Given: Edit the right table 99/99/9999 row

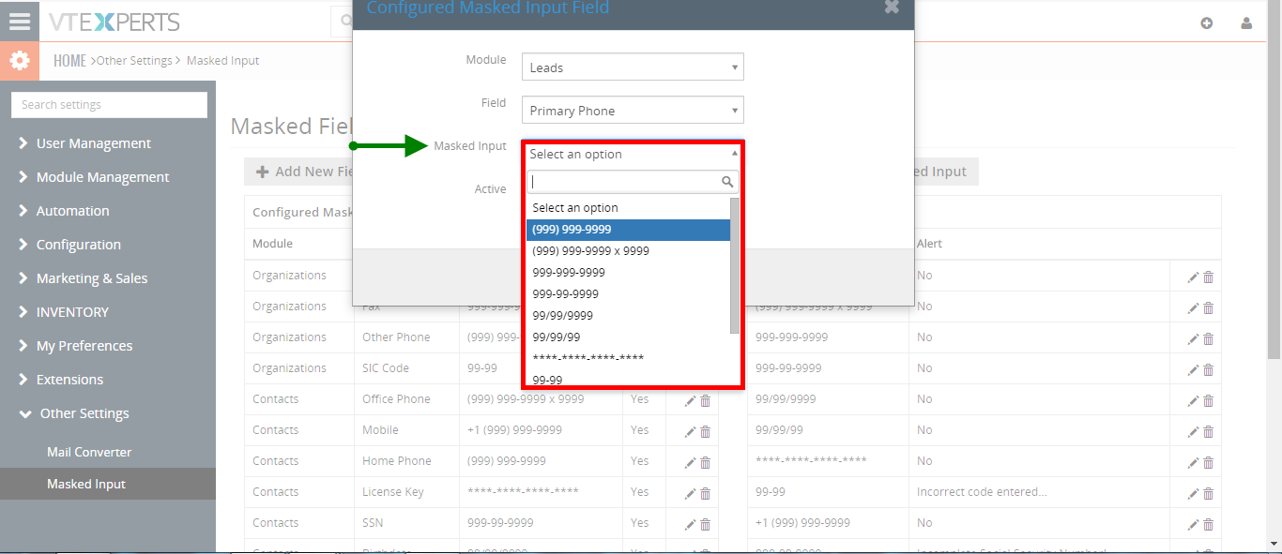Looking at the screenshot, I should [x=1194, y=400].
